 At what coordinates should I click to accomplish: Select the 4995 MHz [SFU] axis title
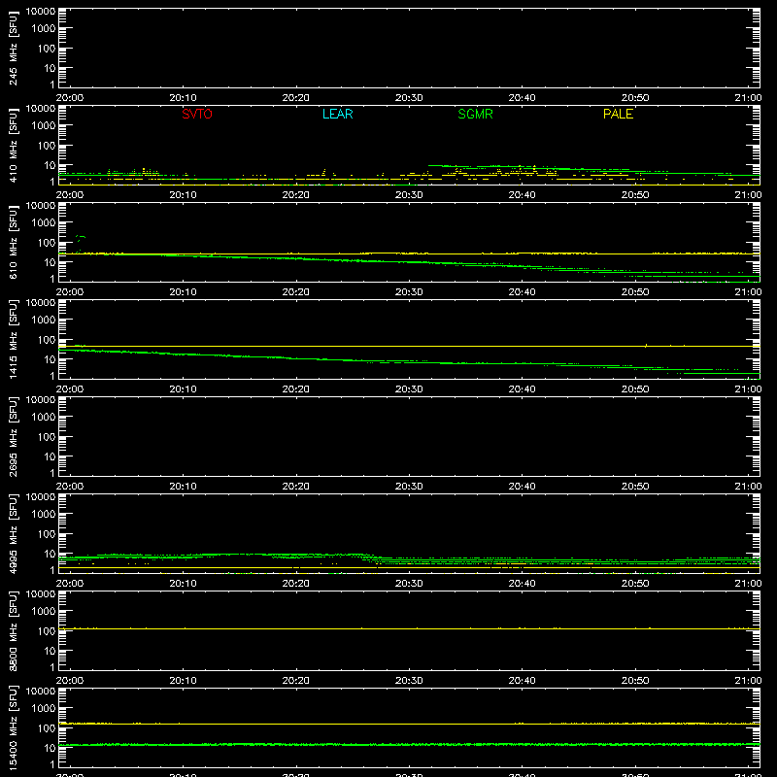click(14, 533)
